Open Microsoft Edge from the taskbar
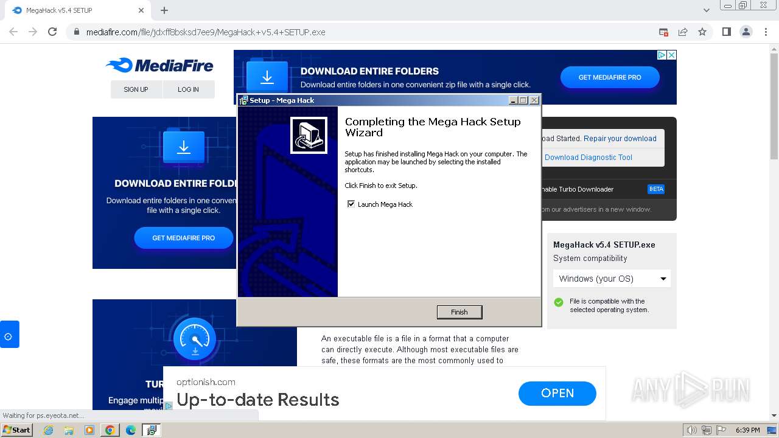Image resolution: width=779 pixels, height=438 pixels. [131, 430]
